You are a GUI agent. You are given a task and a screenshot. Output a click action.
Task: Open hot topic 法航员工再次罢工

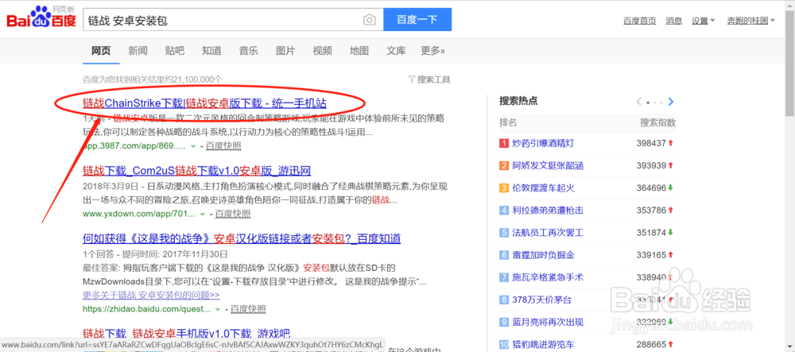(548, 233)
